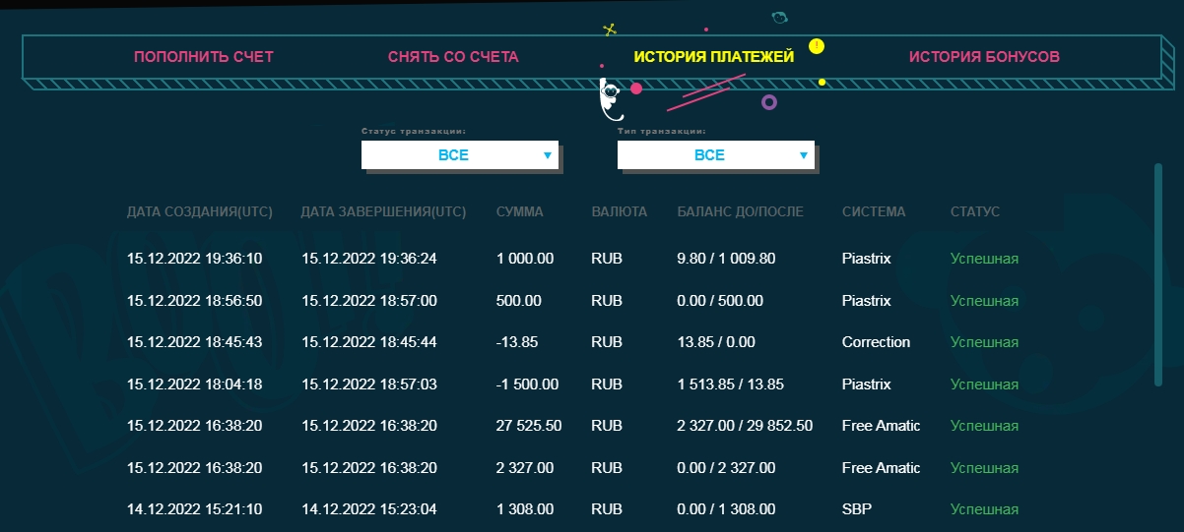Click the SBP system cell
This screenshot has width=1184, height=532.
coord(856,509)
